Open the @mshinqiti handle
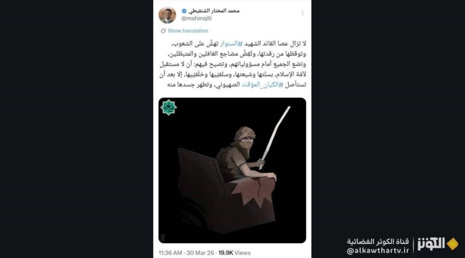 [x=196, y=18]
